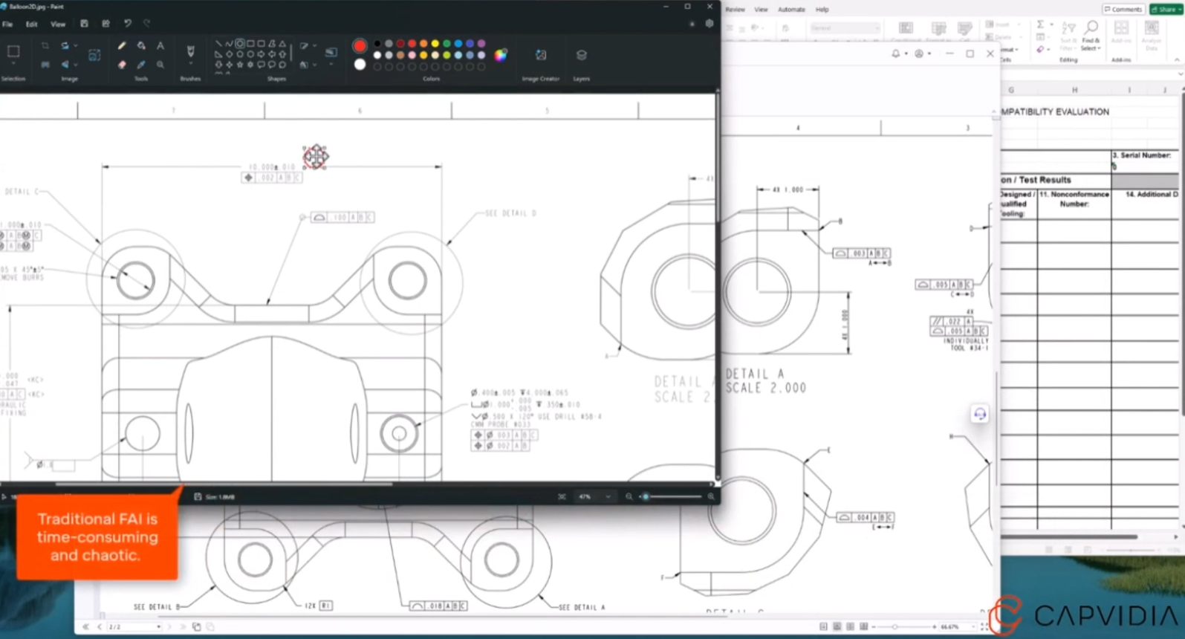Select the Five-point star shape
The image size is (1185, 639).
(x=240, y=65)
